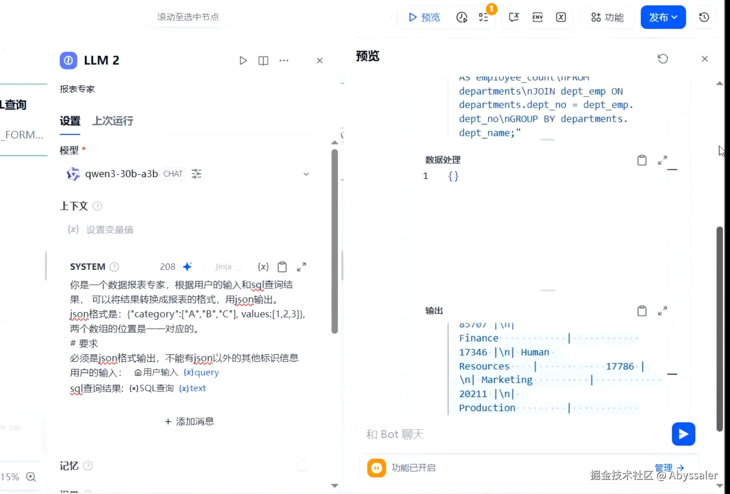Switch to the 上次运行 tab
Image resolution: width=730 pixels, height=494 pixels.
pos(112,121)
